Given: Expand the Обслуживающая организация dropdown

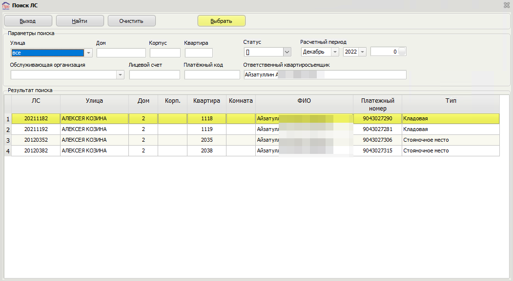Looking at the screenshot, I should [x=120, y=75].
